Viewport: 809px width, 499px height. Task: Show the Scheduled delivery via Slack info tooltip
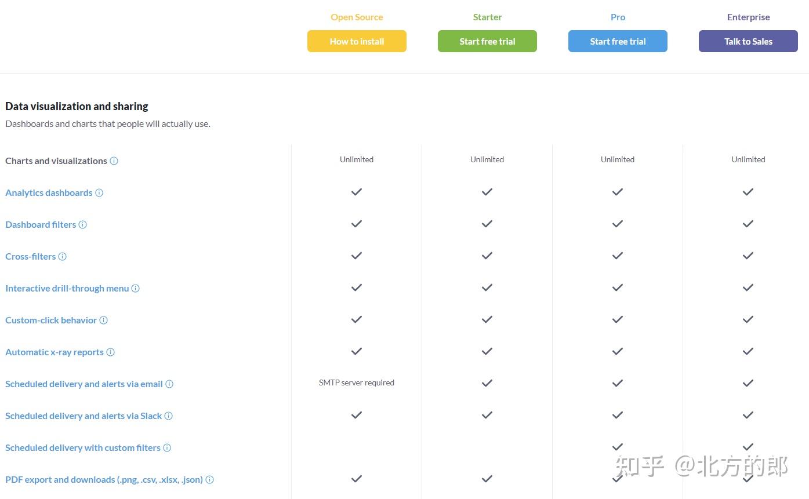(168, 416)
